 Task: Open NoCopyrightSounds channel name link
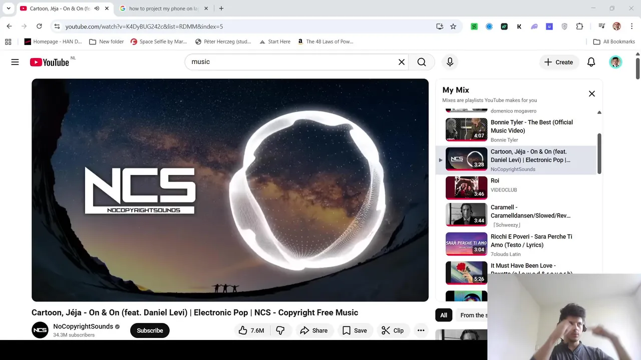click(x=83, y=326)
